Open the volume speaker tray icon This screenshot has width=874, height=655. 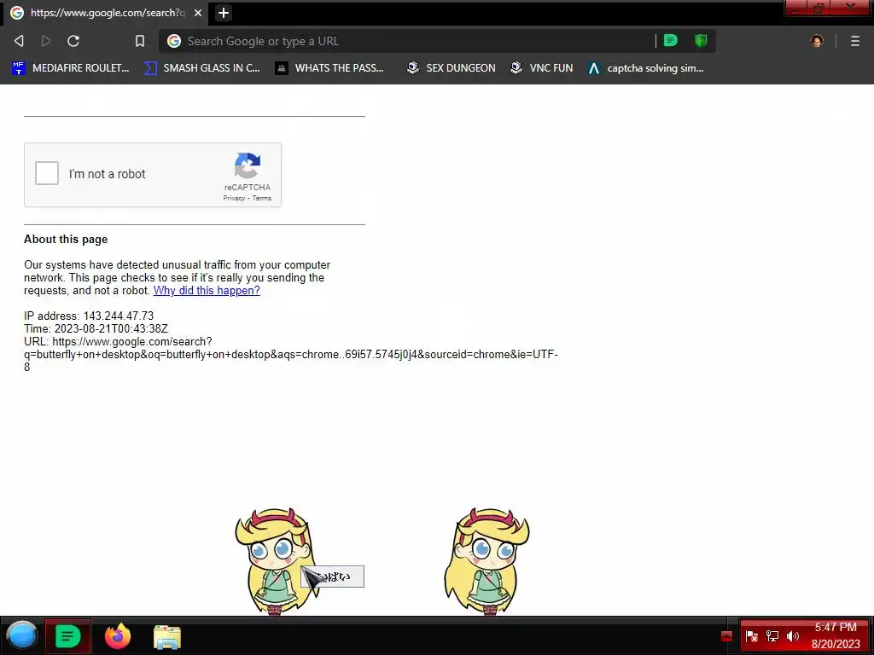(x=793, y=636)
